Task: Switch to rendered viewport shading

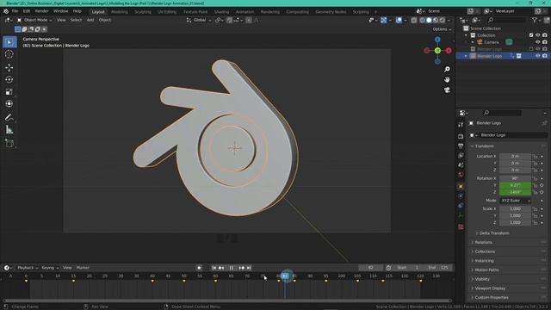Action: pos(443,21)
